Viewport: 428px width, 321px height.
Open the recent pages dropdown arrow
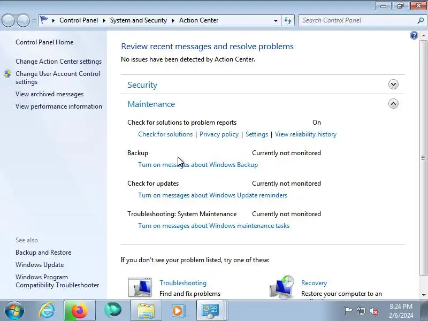pyautogui.click(x=34, y=21)
